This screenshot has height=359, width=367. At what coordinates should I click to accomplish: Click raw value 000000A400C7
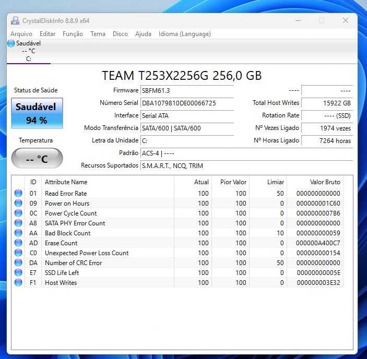tap(318, 243)
